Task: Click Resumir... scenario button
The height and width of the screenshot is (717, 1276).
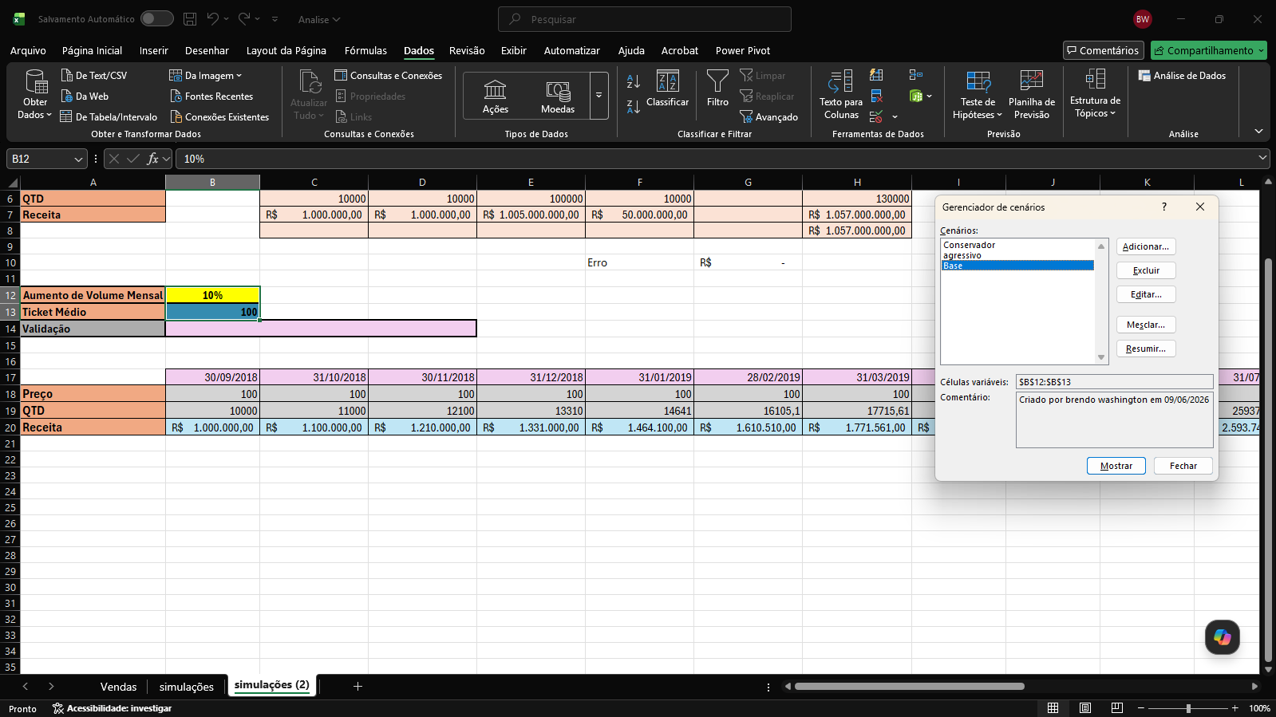Action: coord(1145,349)
